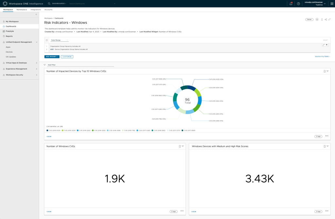Click the pencil edit filter icon
Screen dimensions: 335x219
pyautogui.click(x=324, y=45)
